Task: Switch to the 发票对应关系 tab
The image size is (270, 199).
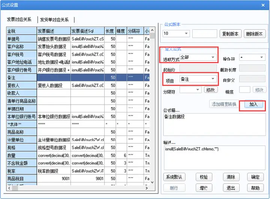Action: 19,19
